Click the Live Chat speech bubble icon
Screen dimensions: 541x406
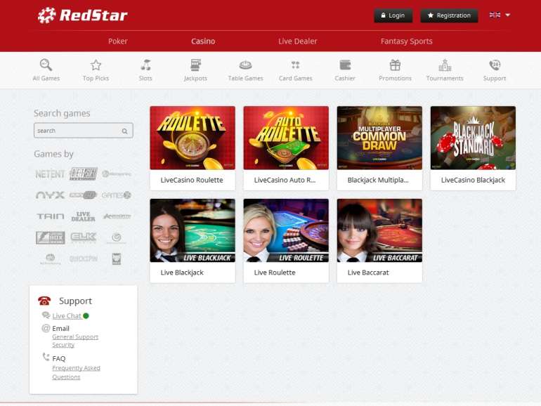click(x=46, y=315)
